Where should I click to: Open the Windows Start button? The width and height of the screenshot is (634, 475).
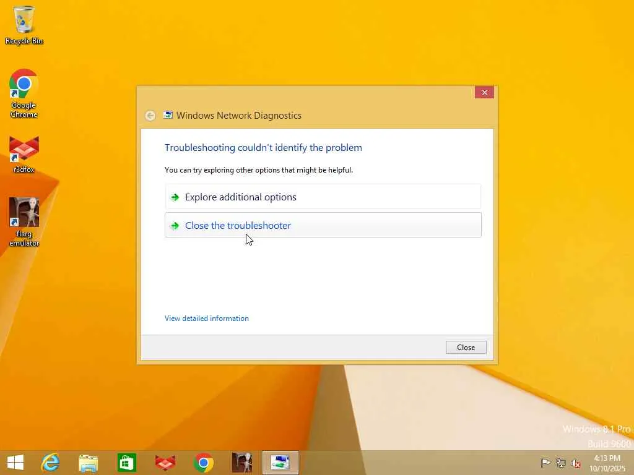click(15, 463)
